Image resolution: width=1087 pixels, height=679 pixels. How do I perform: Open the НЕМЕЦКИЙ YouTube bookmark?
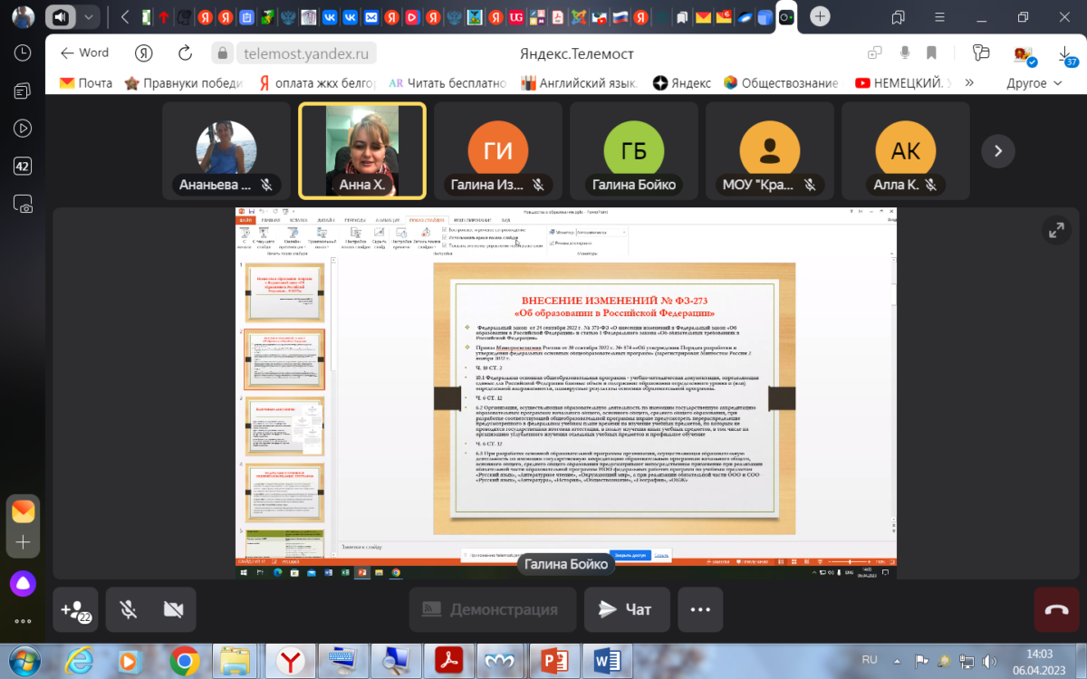click(x=903, y=82)
